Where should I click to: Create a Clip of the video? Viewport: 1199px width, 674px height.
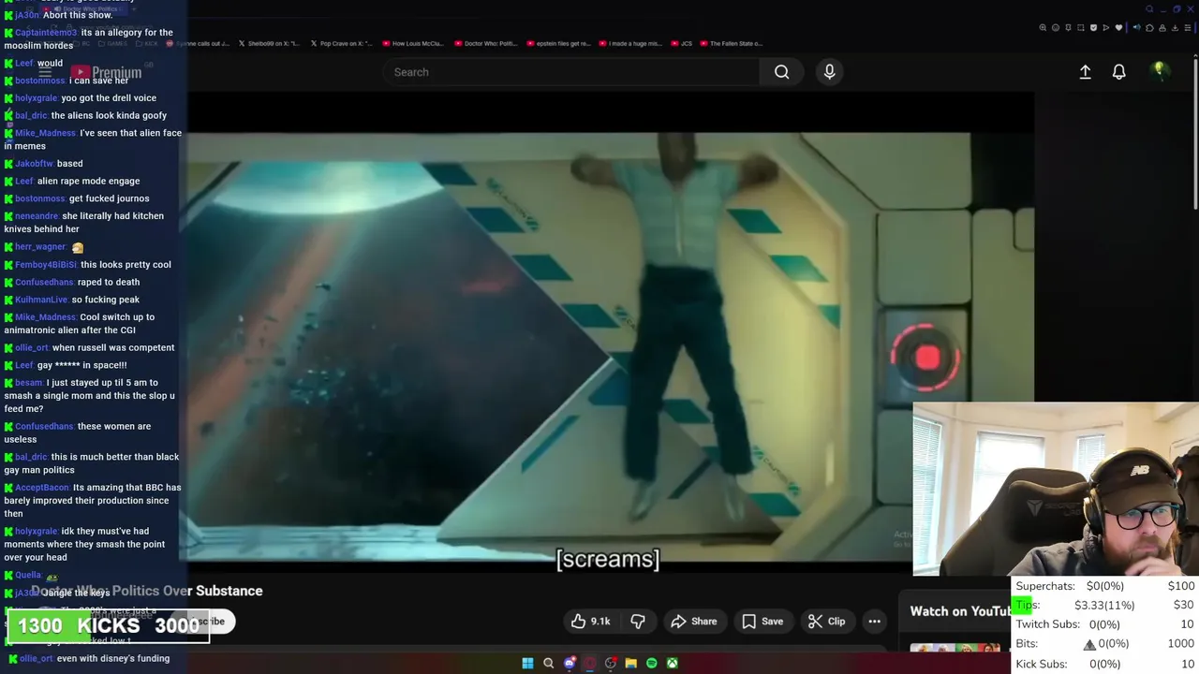tap(827, 622)
